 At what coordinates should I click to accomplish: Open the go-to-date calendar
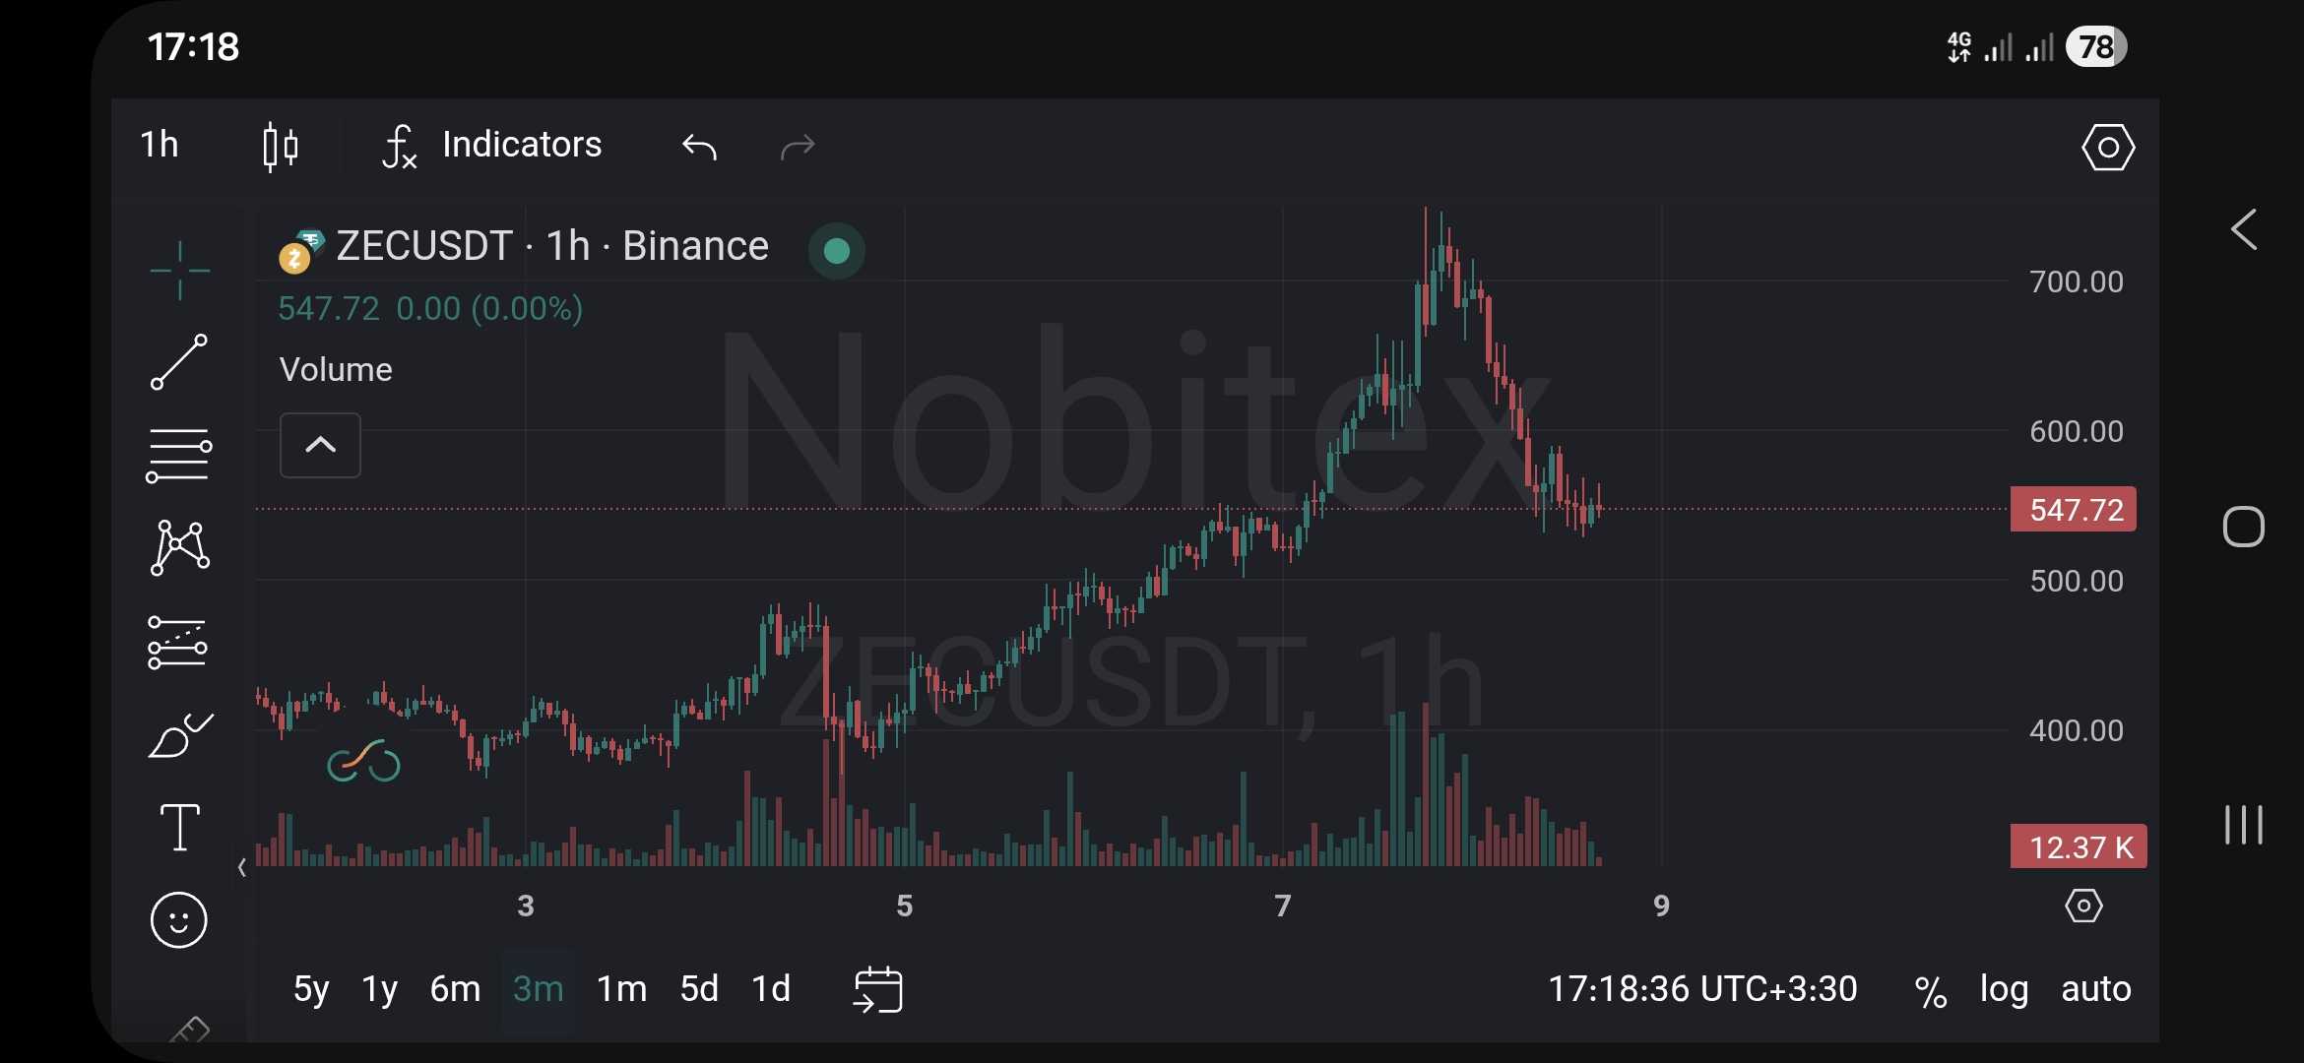pos(877,989)
